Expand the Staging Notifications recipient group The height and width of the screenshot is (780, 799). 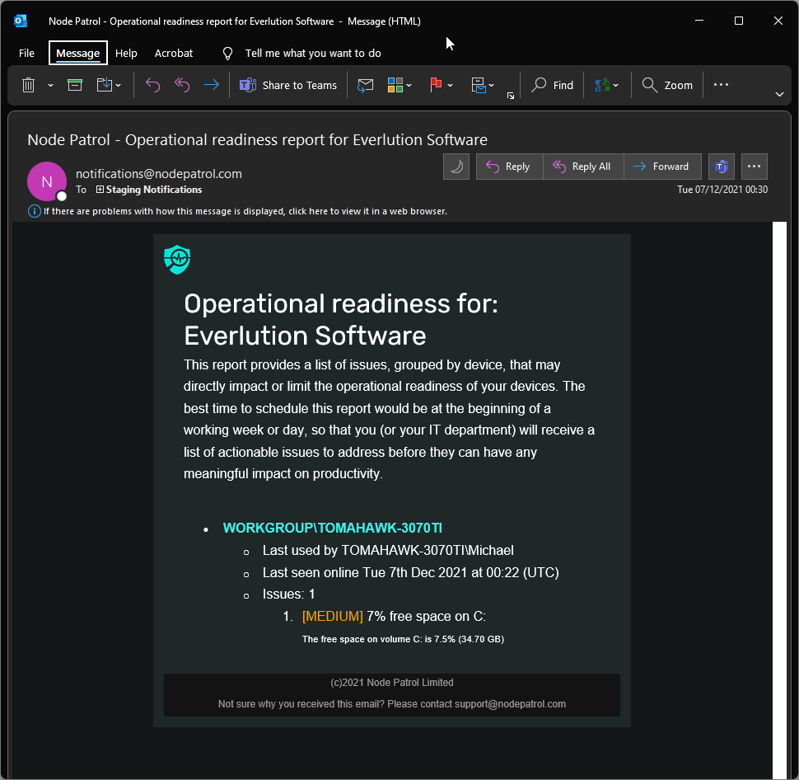click(100, 190)
